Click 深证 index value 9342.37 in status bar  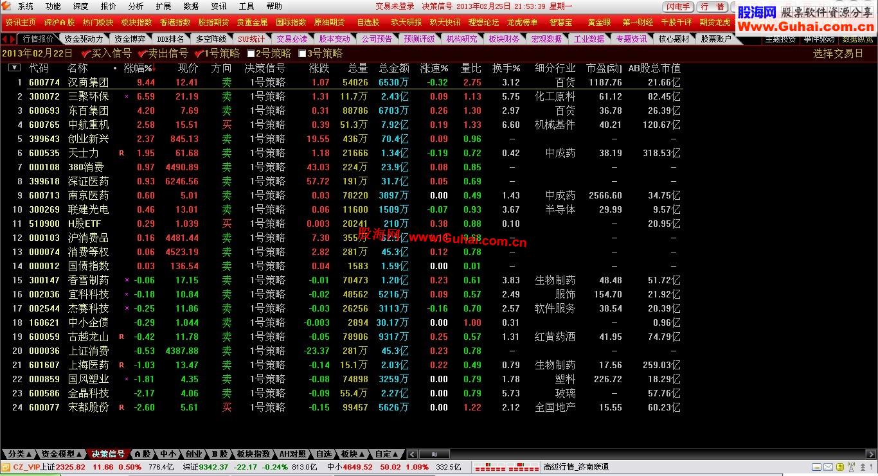[213, 467]
